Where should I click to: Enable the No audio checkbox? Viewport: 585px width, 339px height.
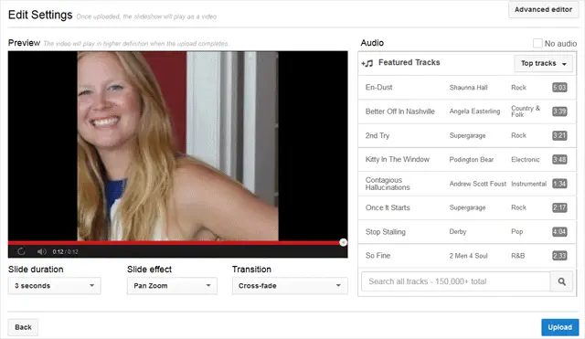537,43
